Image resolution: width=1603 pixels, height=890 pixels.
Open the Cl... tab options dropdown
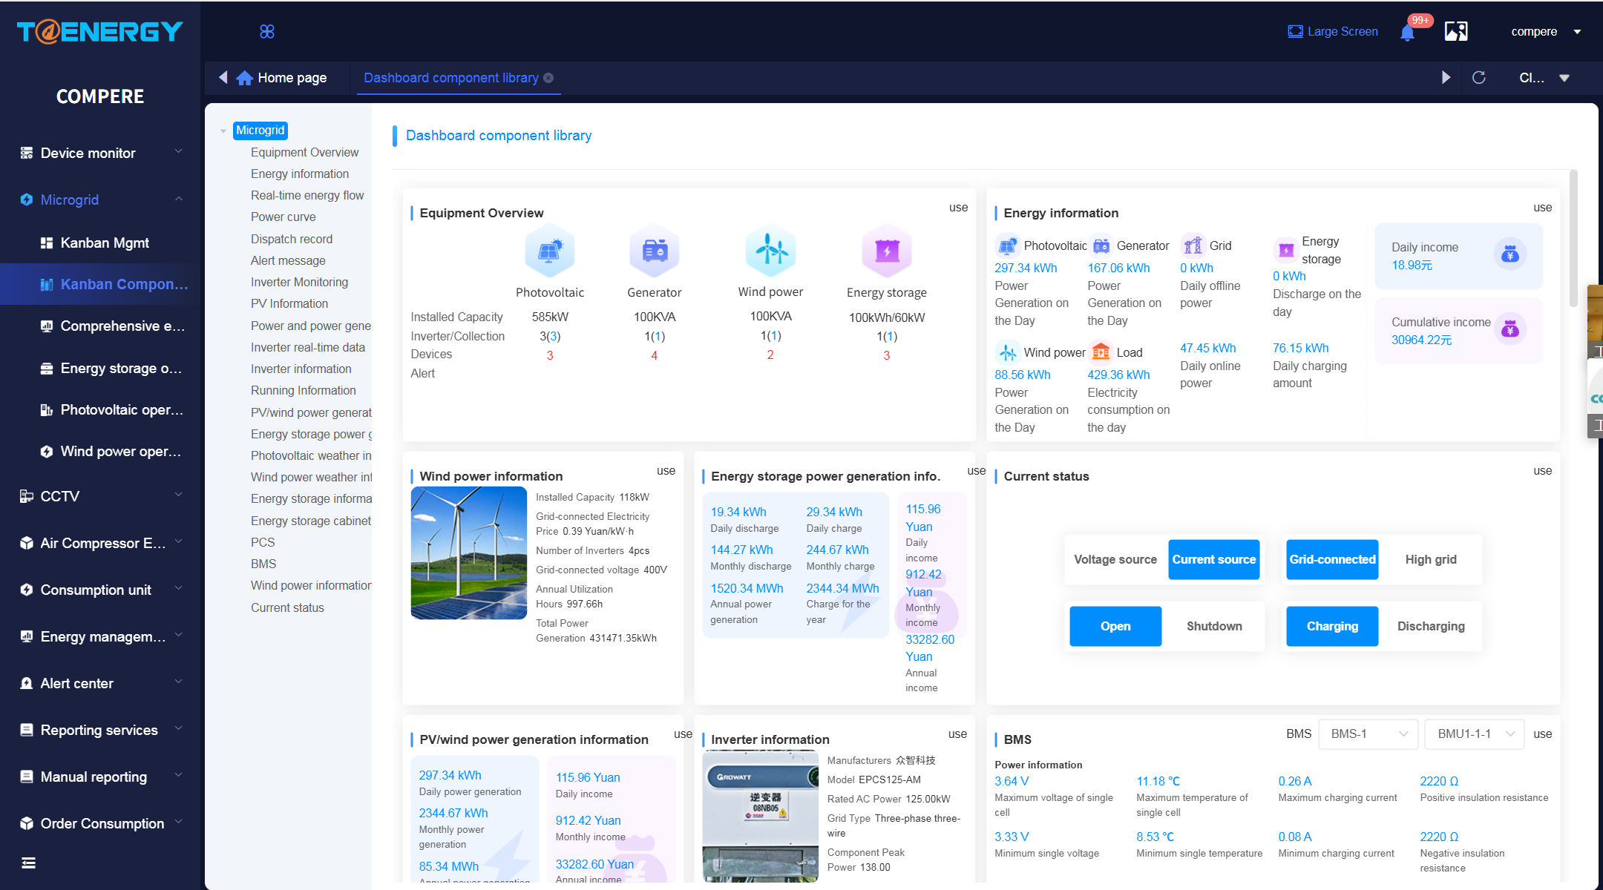click(x=1544, y=77)
